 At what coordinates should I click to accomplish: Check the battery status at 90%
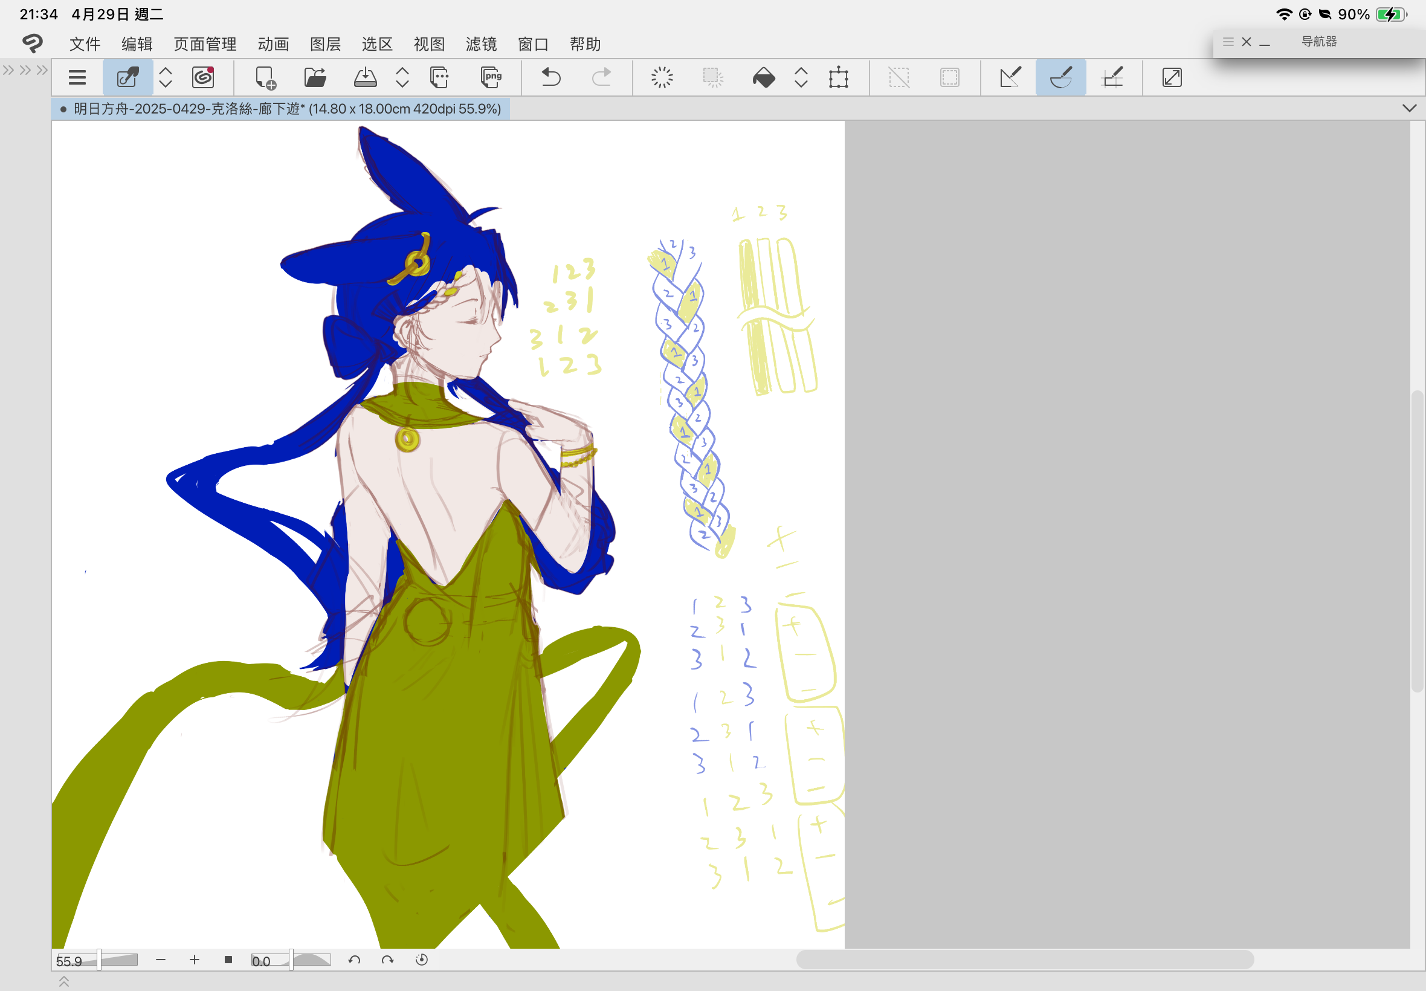tap(1373, 15)
